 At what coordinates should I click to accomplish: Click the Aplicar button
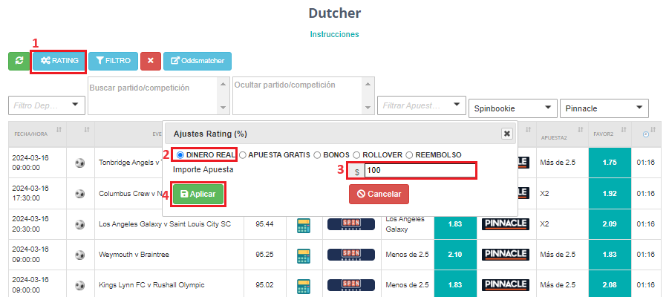[x=198, y=194]
